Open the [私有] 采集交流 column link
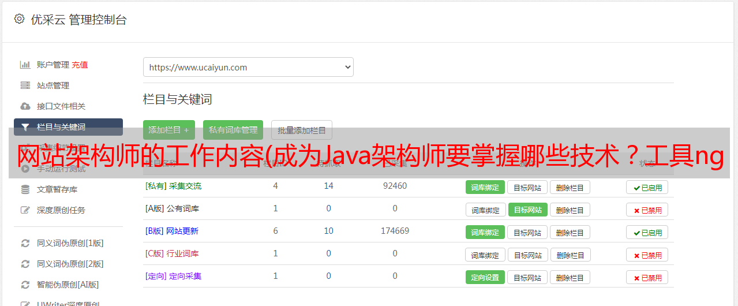 pyautogui.click(x=173, y=186)
